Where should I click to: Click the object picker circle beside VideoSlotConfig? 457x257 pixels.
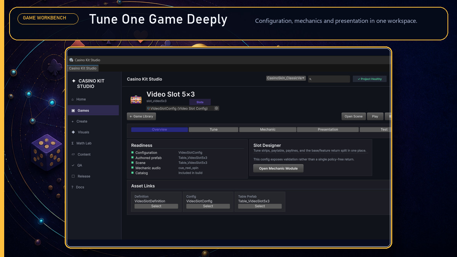click(216, 108)
